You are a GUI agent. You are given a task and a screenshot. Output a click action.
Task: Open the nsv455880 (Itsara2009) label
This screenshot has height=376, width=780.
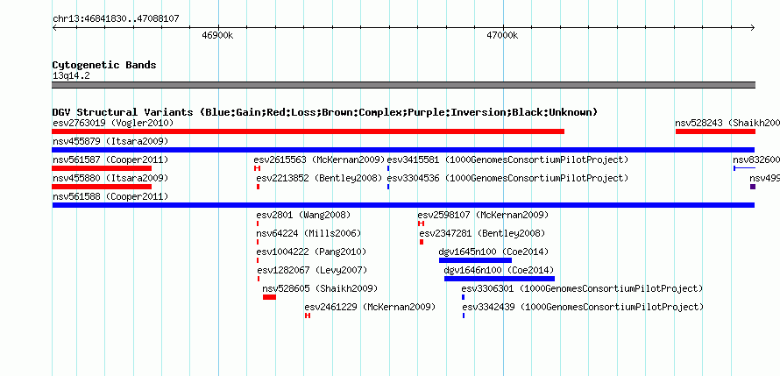[110, 178]
